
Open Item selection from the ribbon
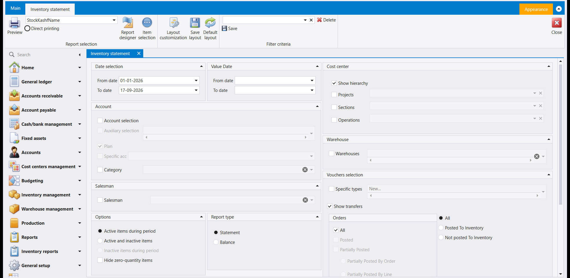147,28
